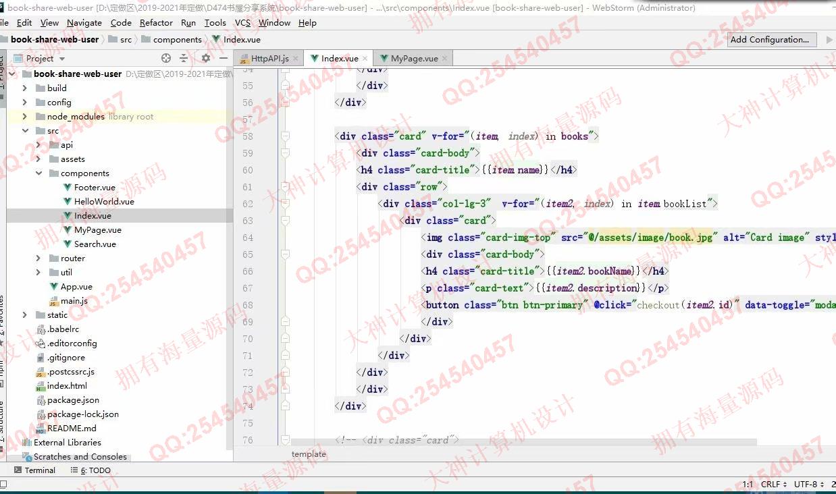Expand the util folder arrow
Viewport: 836px width, 494px height.
pyautogui.click(x=38, y=272)
